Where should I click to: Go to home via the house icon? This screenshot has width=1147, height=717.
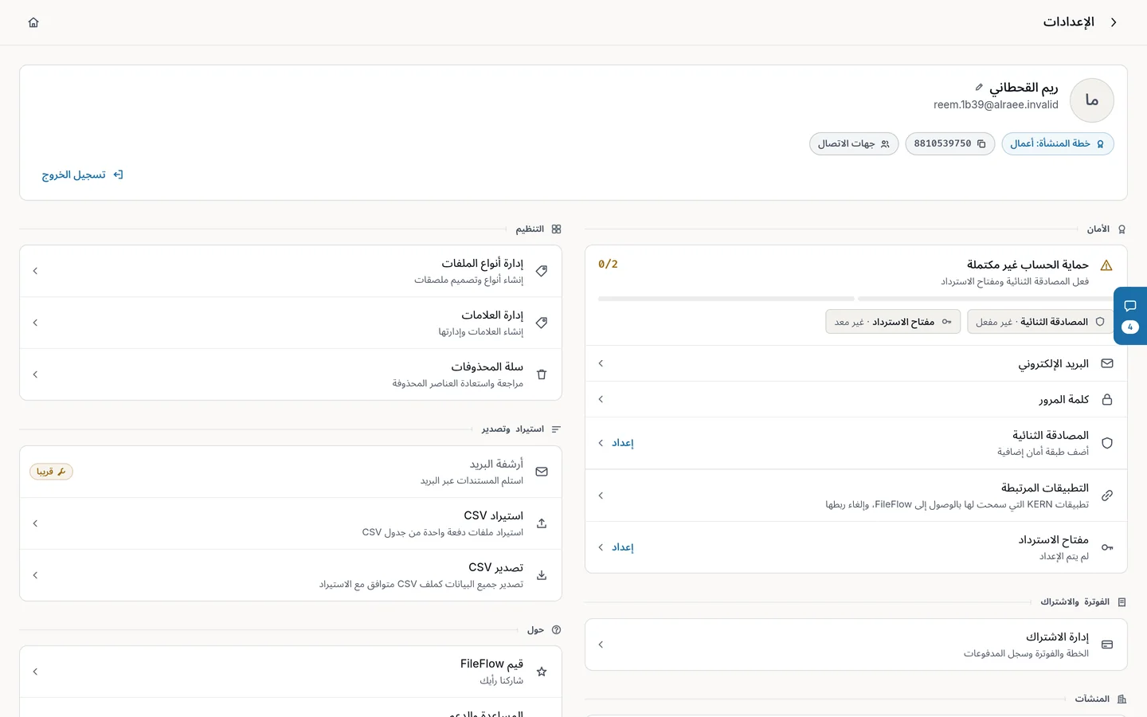(x=33, y=22)
